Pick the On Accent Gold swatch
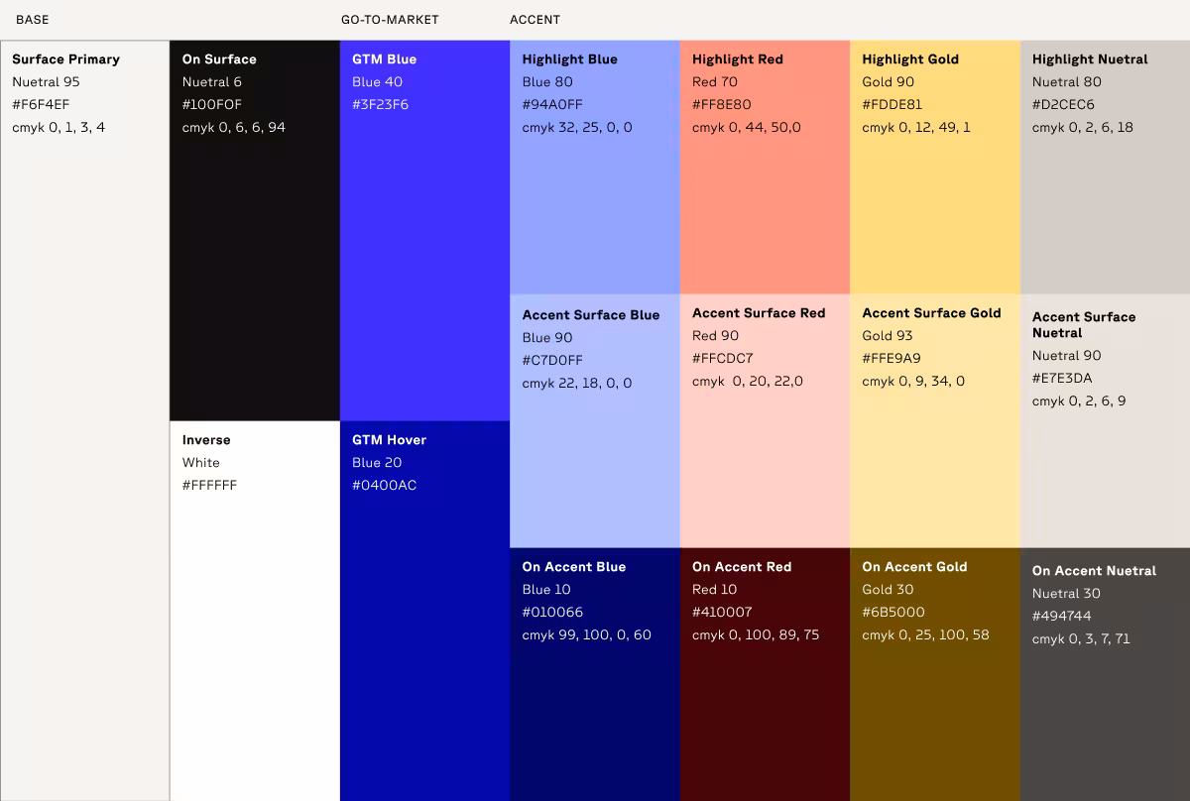The height and width of the screenshot is (801, 1190). [935, 674]
